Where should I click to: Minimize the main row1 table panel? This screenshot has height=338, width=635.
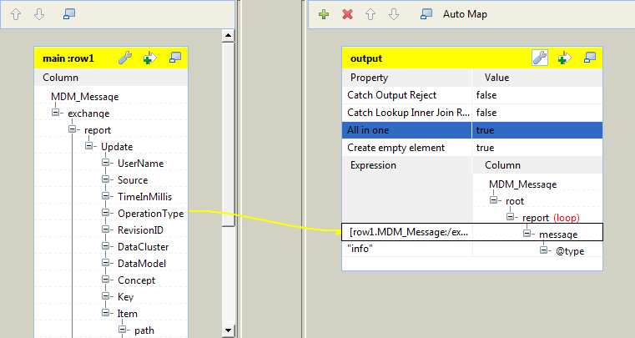(175, 58)
